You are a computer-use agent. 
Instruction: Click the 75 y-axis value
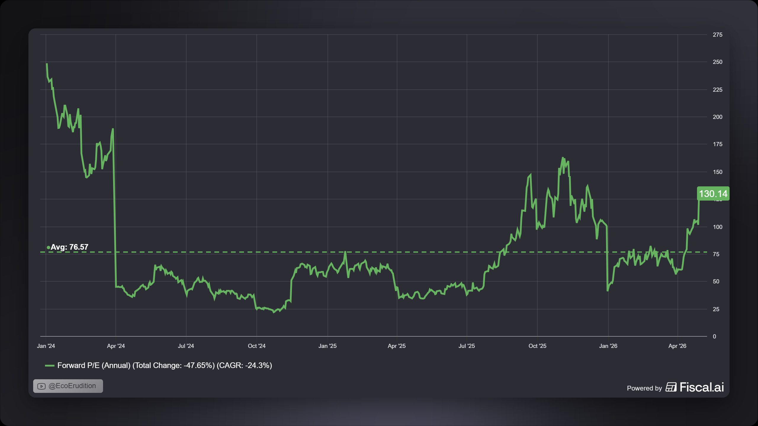[716, 254]
